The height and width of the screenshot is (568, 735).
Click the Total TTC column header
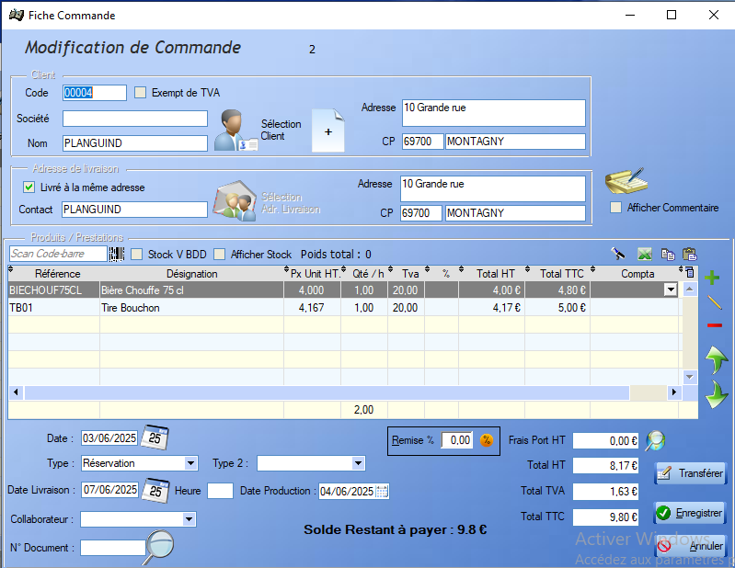point(563,274)
